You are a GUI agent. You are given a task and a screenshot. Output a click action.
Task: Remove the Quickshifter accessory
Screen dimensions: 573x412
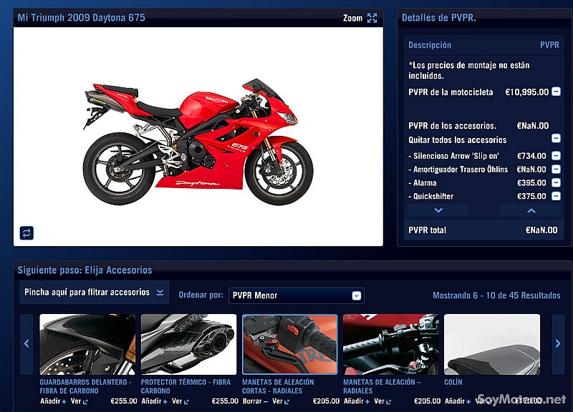[556, 196]
